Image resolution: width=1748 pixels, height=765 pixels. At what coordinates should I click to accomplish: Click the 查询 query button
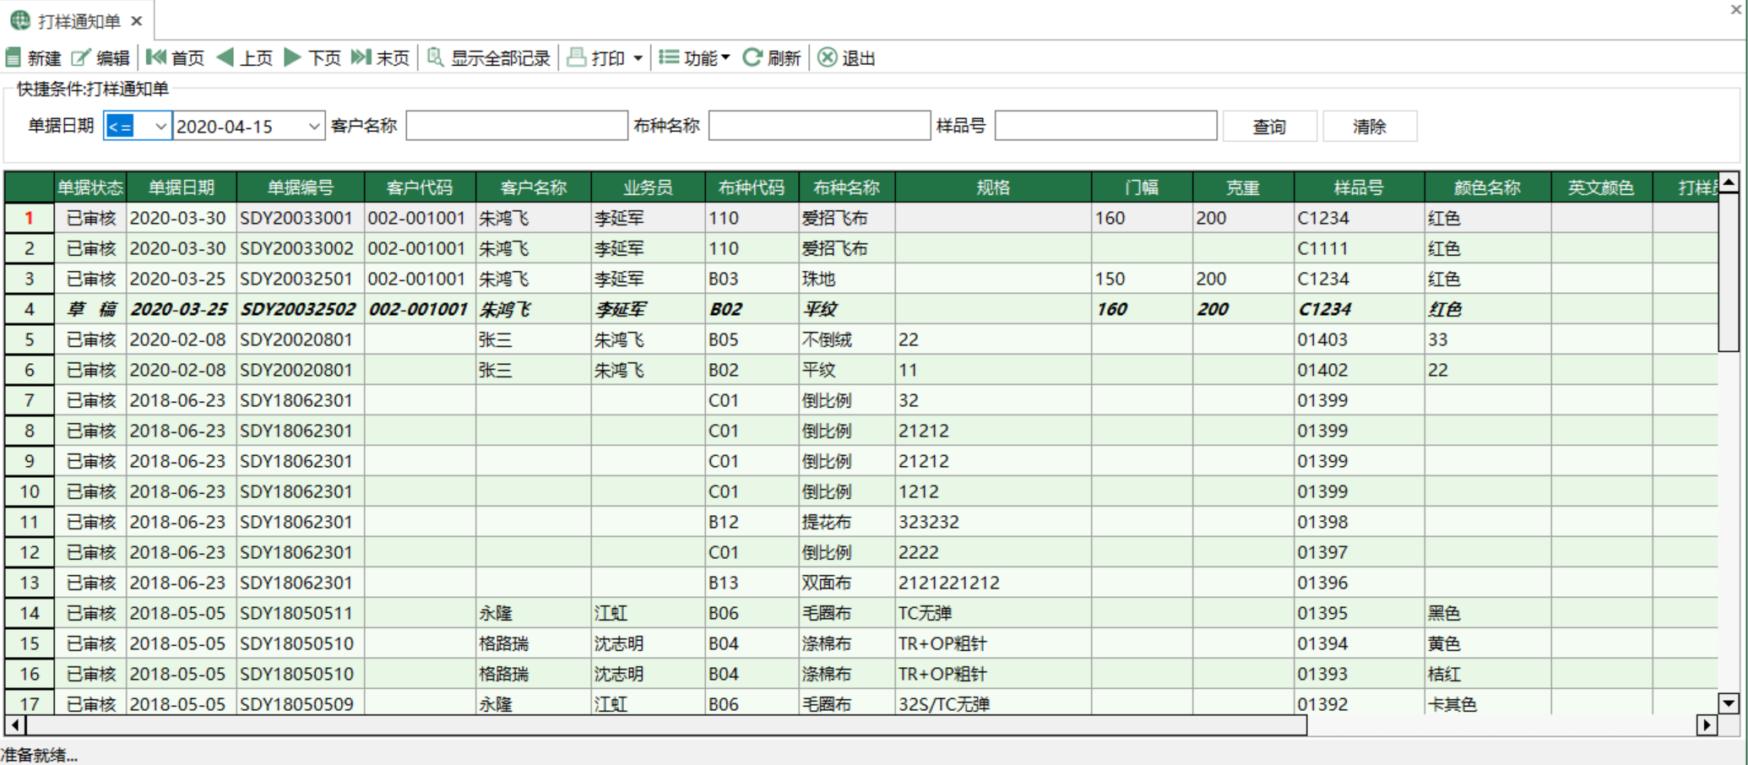tap(1269, 127)
